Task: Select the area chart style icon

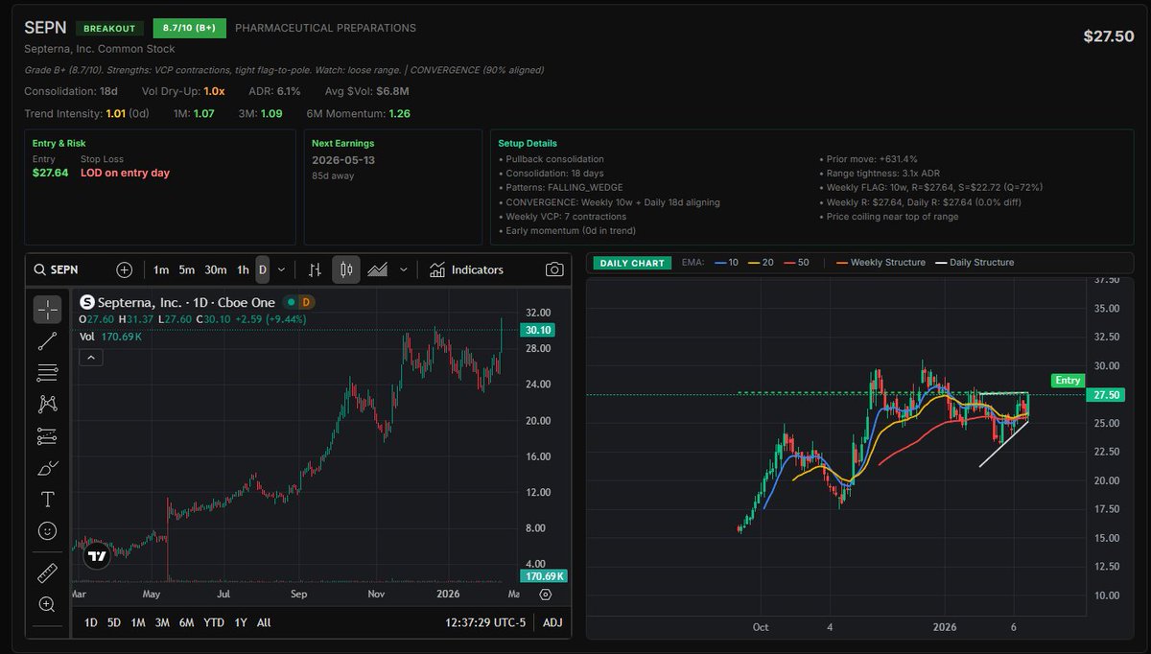Action: click(378, 269)
